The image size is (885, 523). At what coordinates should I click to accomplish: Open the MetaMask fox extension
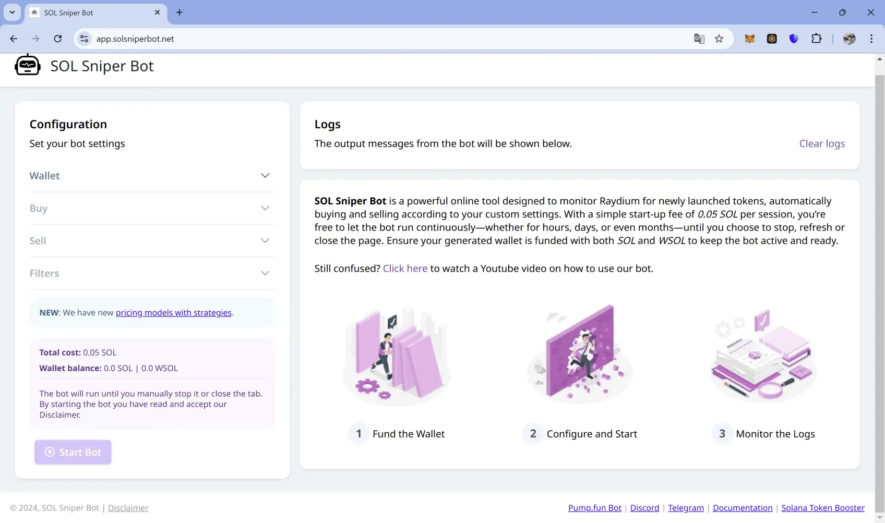pos(750,39)
